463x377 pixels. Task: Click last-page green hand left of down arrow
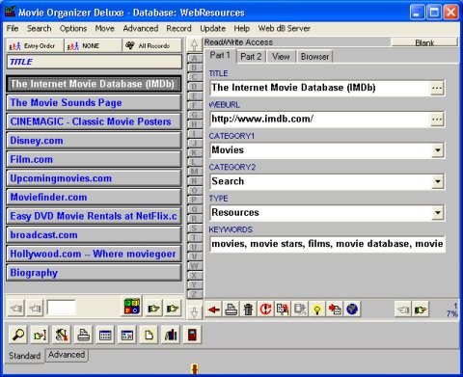(x=173, y=309)
